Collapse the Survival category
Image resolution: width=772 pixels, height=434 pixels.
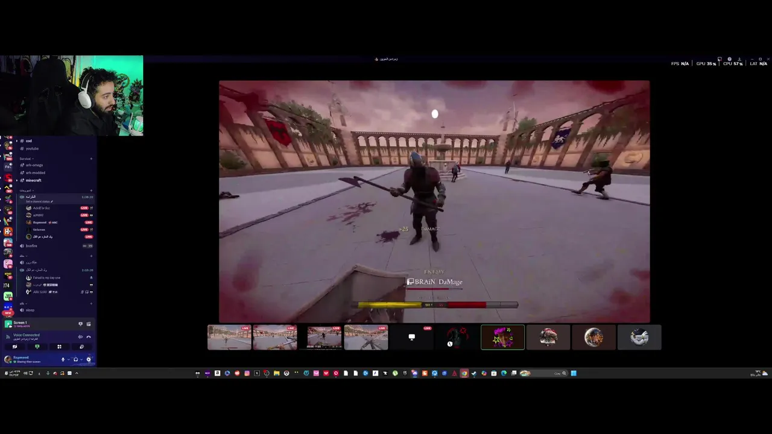[x=25, y=159]
